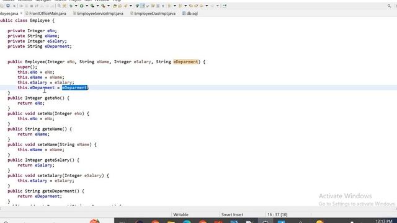The width and height of the screenshot is (397, 223).
Task: Click the Writable status bar entry
Action: pyautogui.click(x=181, y=215)
